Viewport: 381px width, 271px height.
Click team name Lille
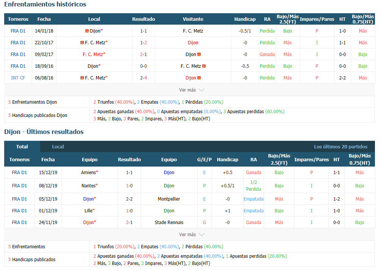click(89, 211)
